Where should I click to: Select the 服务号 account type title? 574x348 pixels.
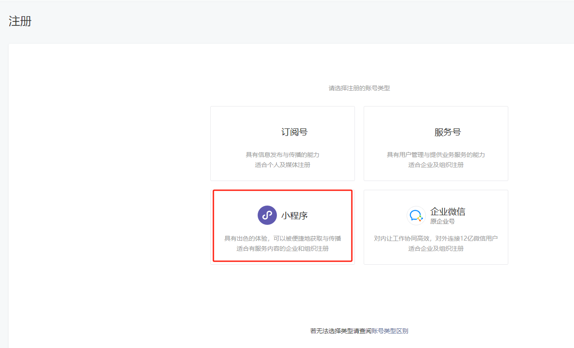[447, 132]
